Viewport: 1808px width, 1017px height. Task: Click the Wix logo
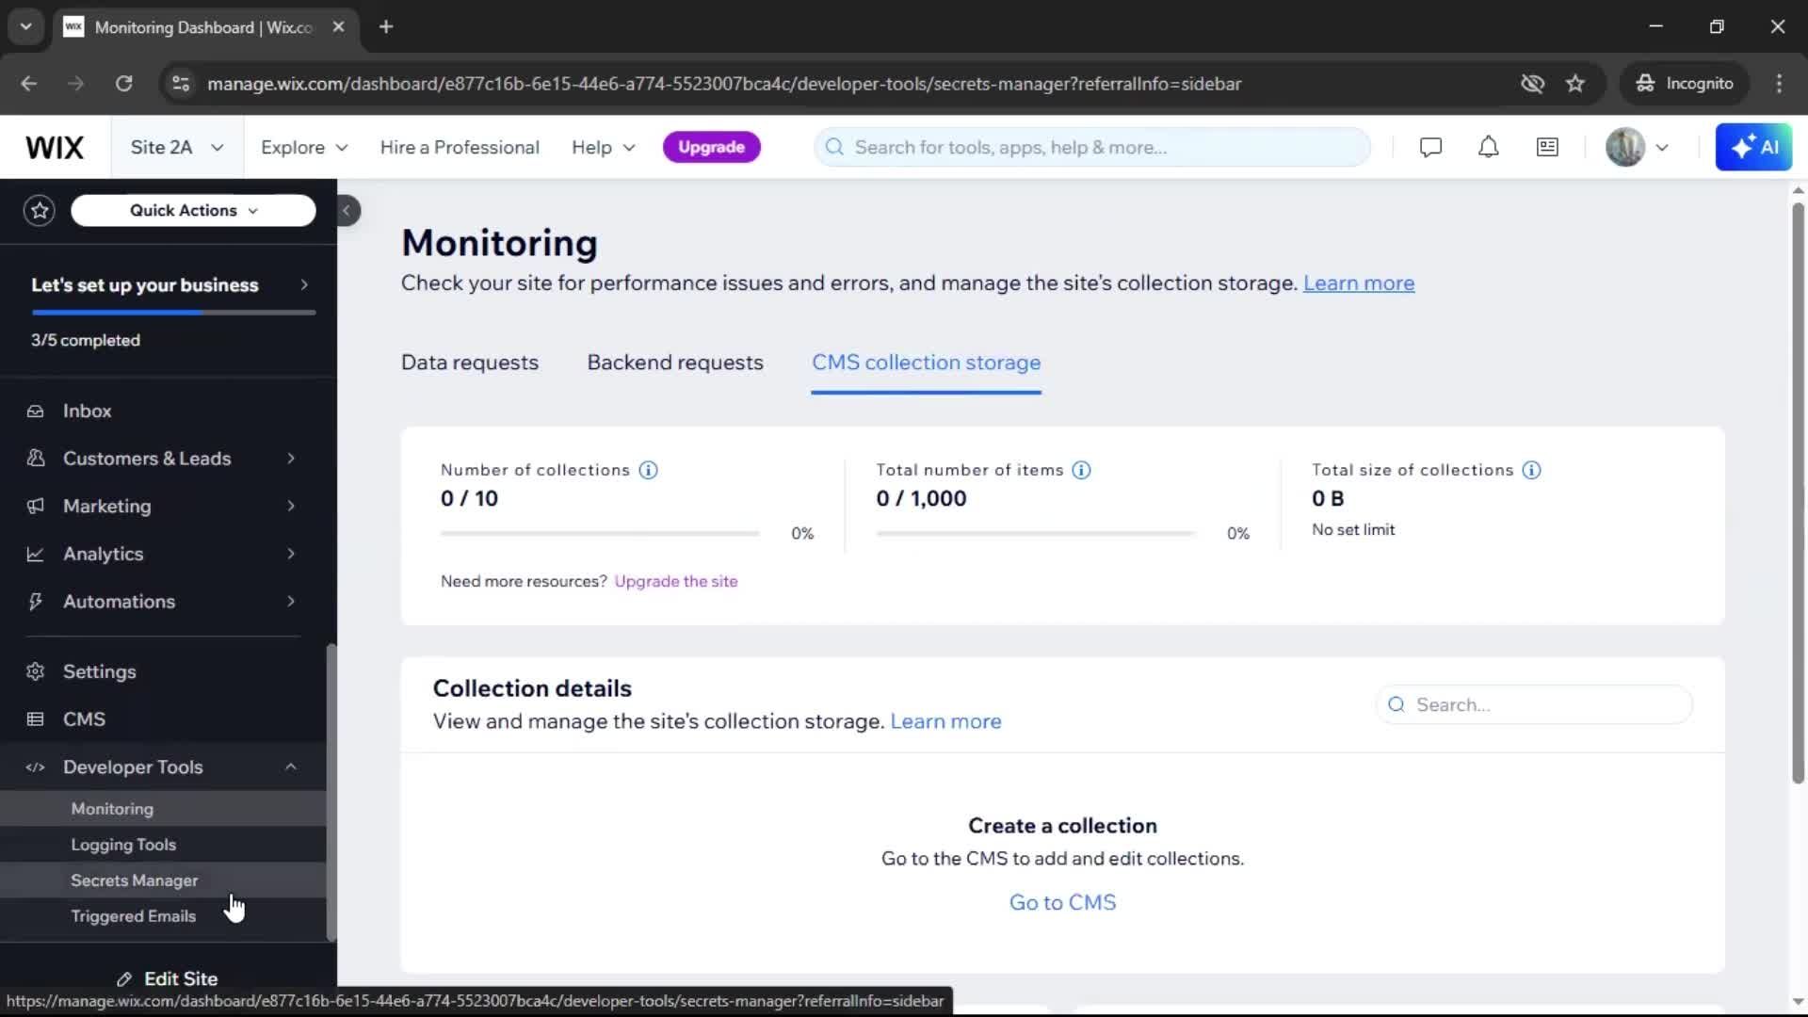tap(55, 148)
